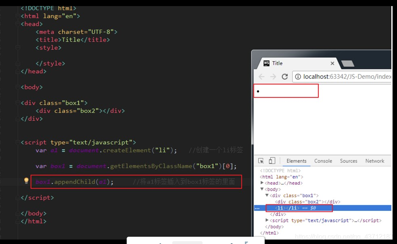Open a new browser tab

(348, 63)
